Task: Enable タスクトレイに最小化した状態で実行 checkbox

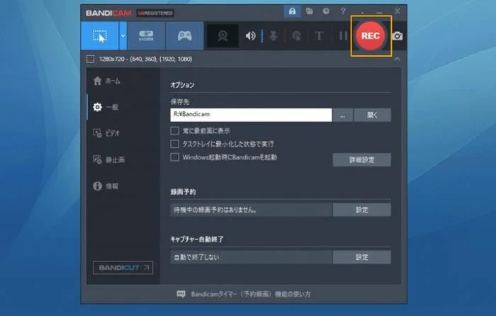Action: pyautogui.click(x=174, y=144)
